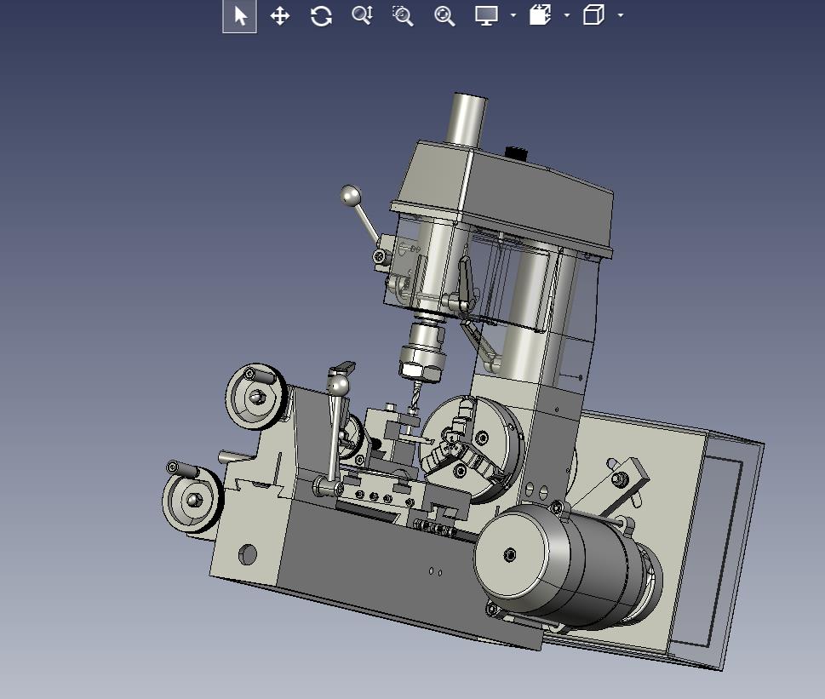Open the view cube dropdown arrow
This screenshot has height=699, width=825.
(621, 15)
